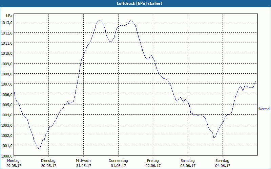
Task: Click the 1005,0 axis value
Action: [x=6, y=105]
